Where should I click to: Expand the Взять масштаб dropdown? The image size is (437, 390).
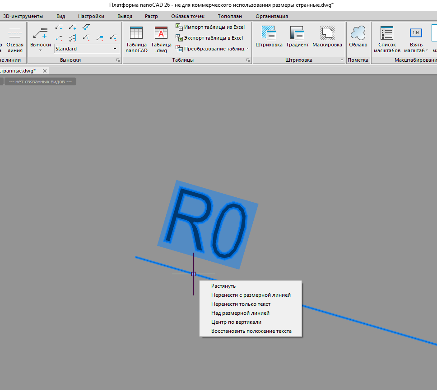426,50
